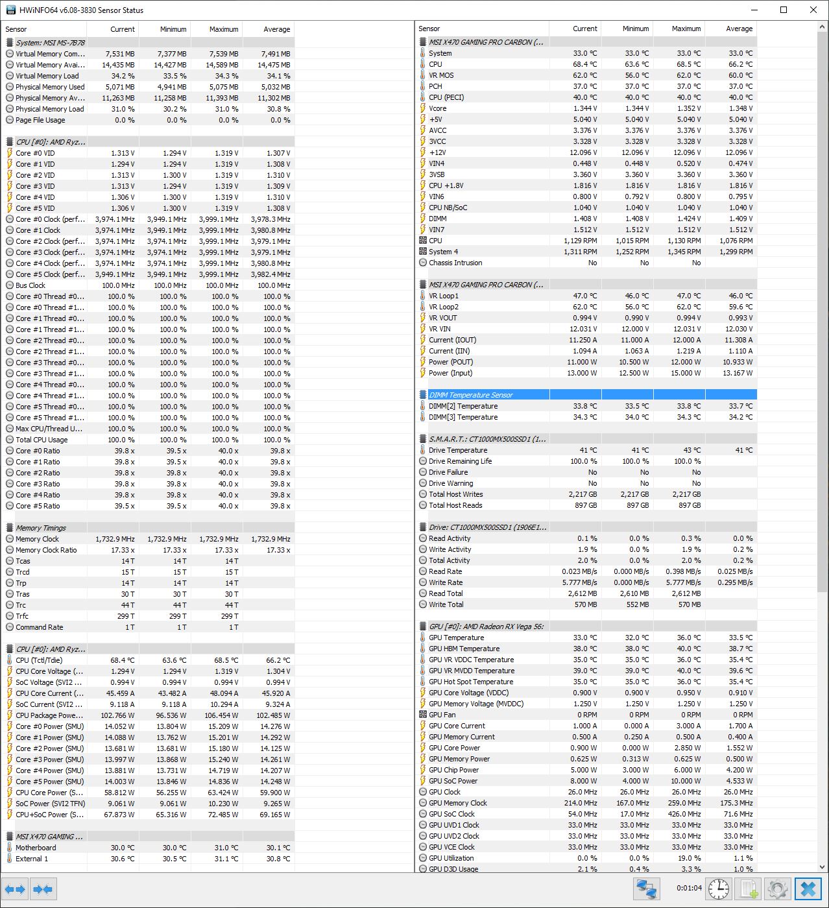Click the circle icon beside Bus Clock

coord(10,285)
